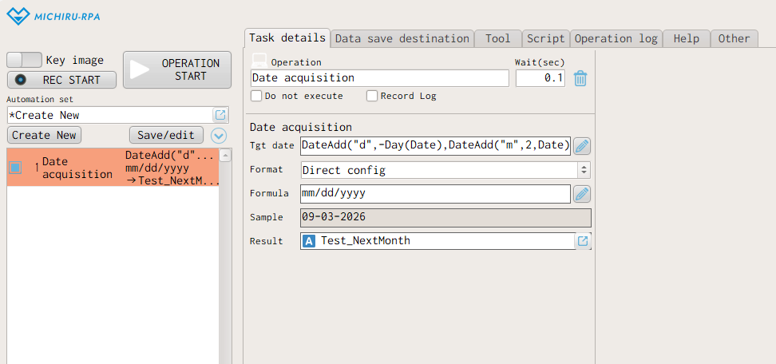Open the Format Direct config dropdown
The height and width of the screenshot is (364, 776).
pos(445,170)
